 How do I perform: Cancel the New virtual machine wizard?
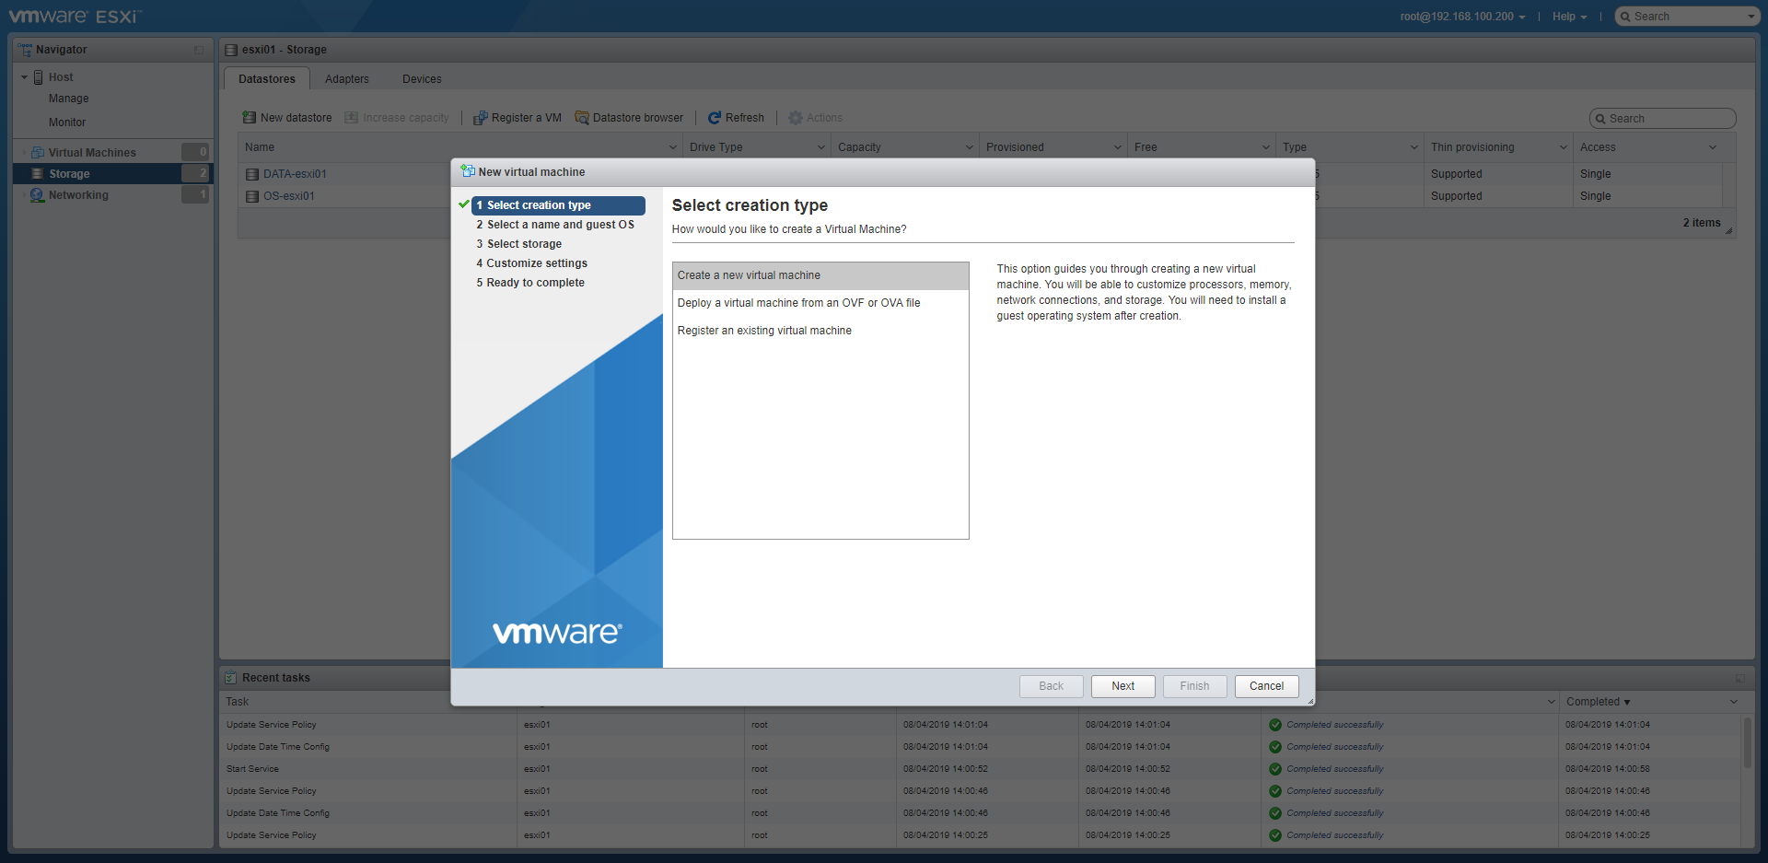(1266, 686)
